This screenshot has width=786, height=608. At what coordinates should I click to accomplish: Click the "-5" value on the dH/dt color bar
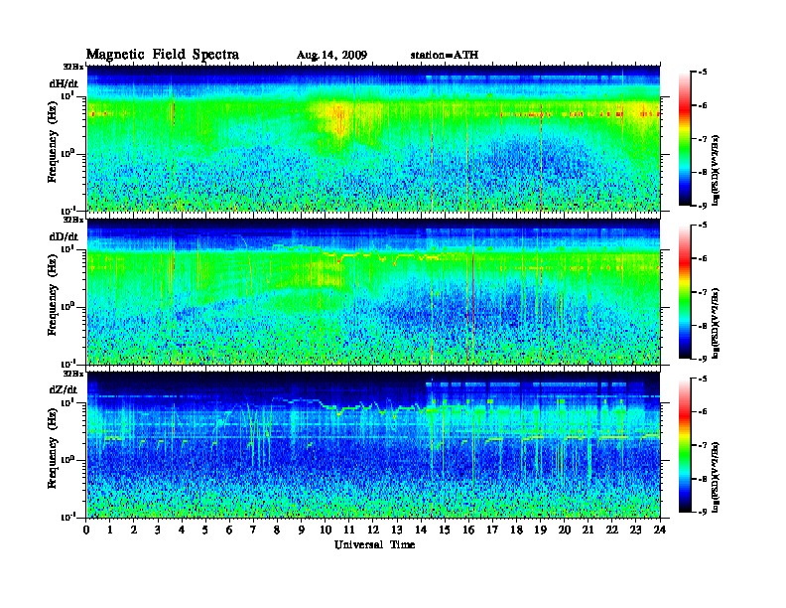[x=704, y=73]
